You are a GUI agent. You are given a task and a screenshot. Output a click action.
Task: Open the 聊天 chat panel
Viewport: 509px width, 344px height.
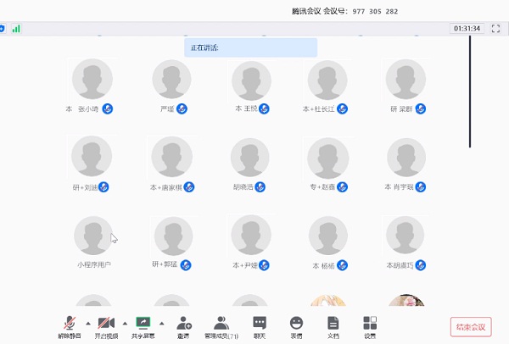pyautogui.click(x=260, y=323)
